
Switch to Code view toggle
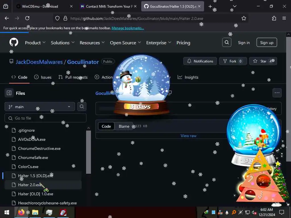pyautogui.click(x=106, y=126)
